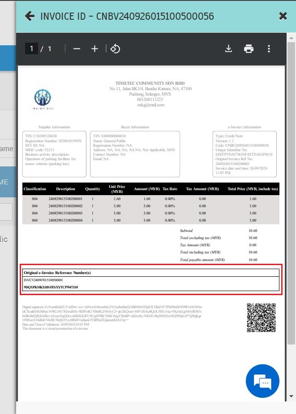Download the credit note PDF
Screen dimensions: 296x414
[x=228, y=49]
